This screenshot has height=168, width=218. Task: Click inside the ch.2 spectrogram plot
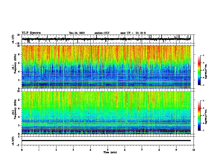tap(106, 113)
